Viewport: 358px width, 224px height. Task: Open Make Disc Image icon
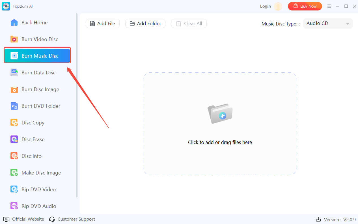[14, 173]
